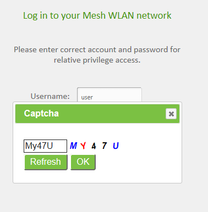Click the blue letter U in captcha image
The height and width of the screenshot is (212, 208).
116,146
